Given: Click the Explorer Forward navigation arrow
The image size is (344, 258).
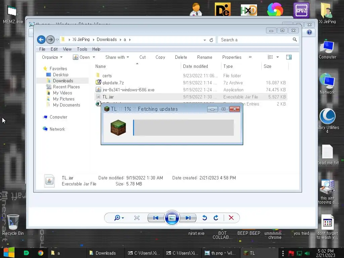Looking at the screenshot, I should coord(50,40).
